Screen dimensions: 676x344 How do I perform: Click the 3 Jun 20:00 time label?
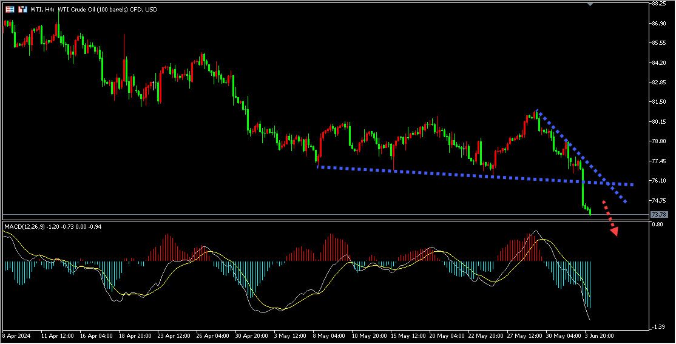click(600, 335)
